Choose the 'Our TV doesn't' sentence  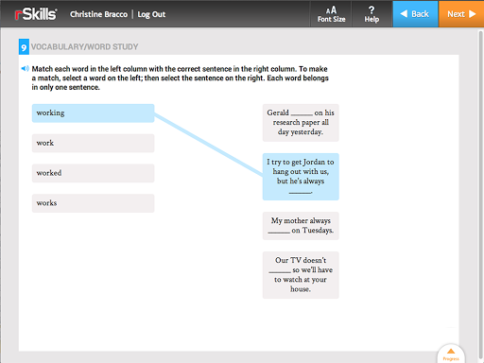301,275
